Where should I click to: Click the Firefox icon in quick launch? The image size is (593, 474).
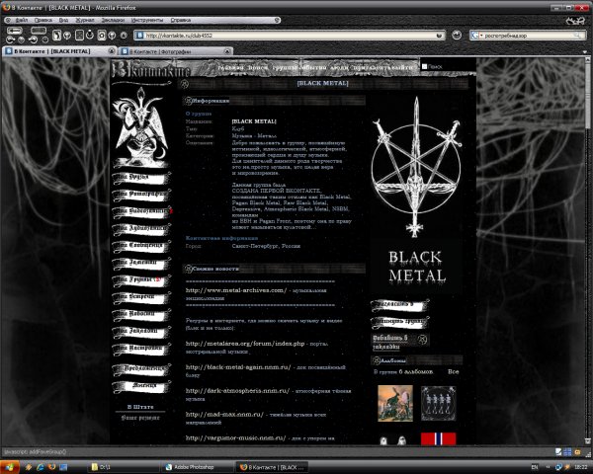click(x=51, y=467)
